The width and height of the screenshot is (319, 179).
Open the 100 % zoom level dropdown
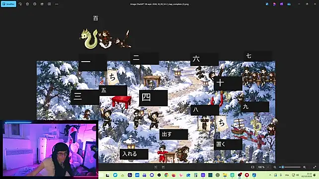click(263, 167)
